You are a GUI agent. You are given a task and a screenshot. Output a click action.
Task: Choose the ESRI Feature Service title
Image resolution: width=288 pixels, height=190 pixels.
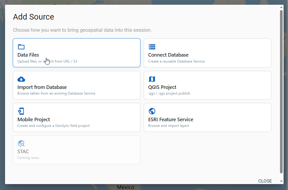coord(171,119)
